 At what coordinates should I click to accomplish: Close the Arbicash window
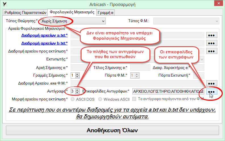click(218, 4)
